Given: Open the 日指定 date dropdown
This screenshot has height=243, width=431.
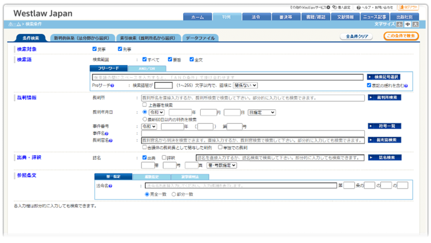Looking at the screenshot, I should pos(262,112).
